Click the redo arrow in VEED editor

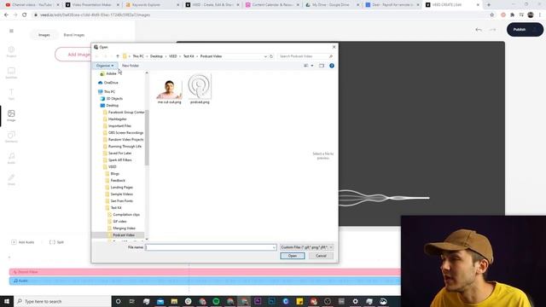[x=492, y=30]
